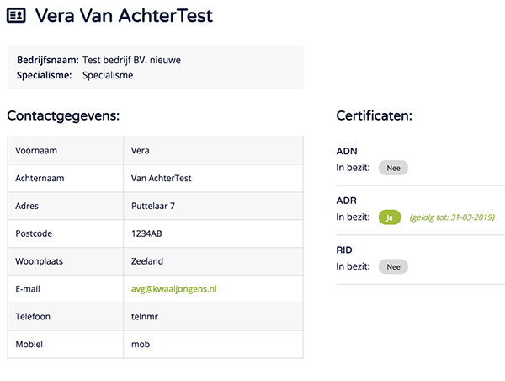Screen dimensions: 505x381
Task: Select the Mobiel value 'mob'
Action: [141, 345]
